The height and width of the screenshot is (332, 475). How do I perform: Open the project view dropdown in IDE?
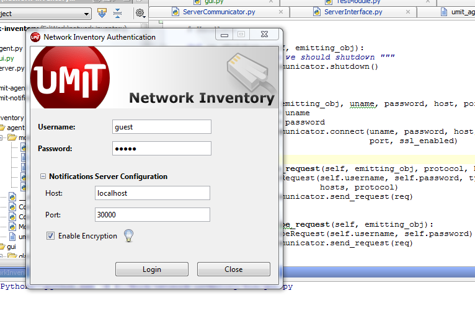(x=45, y=14)
